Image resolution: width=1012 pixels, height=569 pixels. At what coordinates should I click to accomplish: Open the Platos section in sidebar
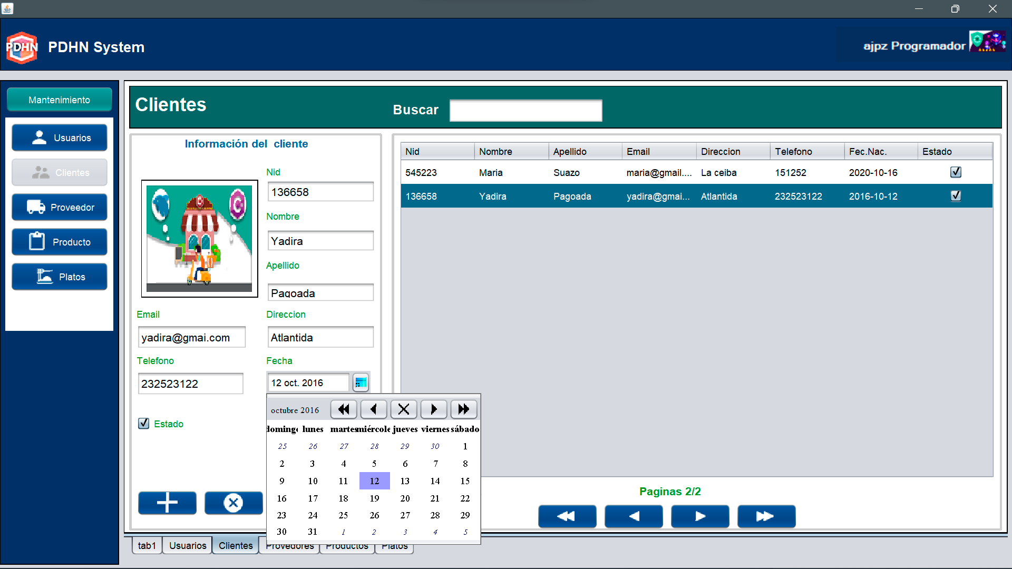coord(60,277)
